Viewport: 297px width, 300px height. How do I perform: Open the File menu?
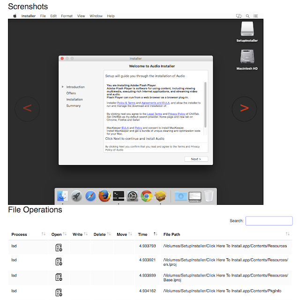tap(43, 16)
